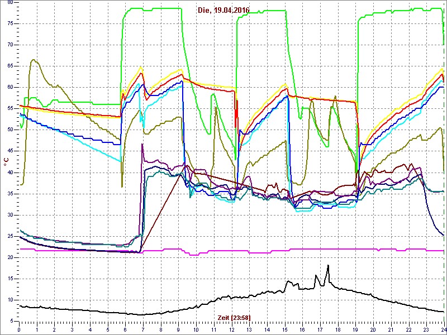Click the y-axis value 40

click(x=10, y=173)
